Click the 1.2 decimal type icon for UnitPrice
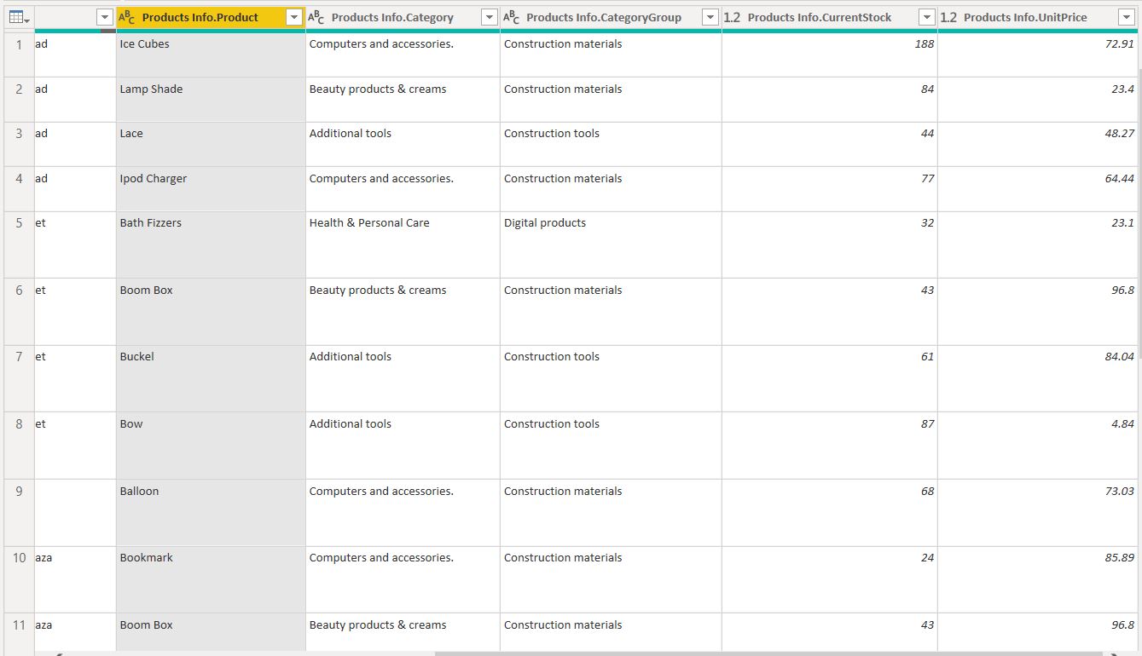Screen dimensions: 1142x656 point(948,17)
